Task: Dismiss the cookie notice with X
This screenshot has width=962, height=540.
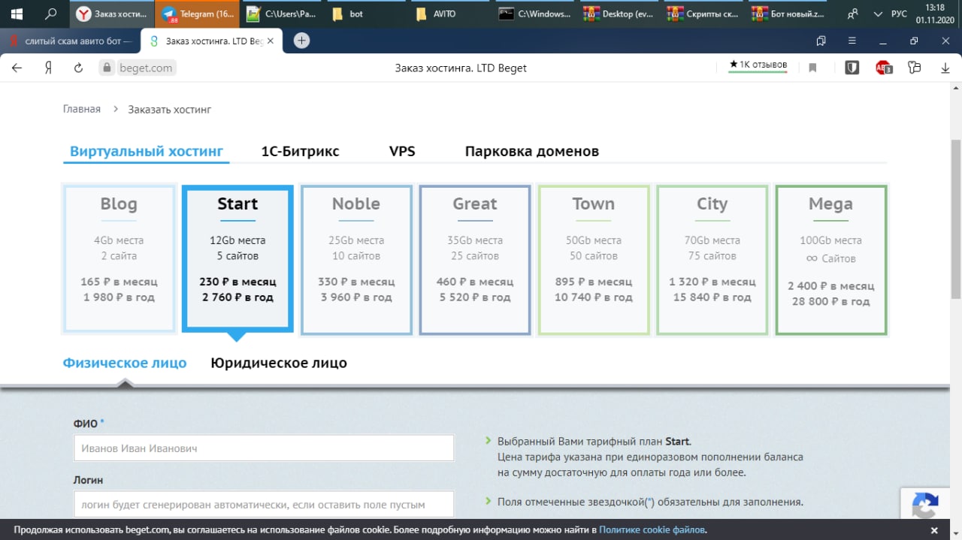Action: click(x=934, y=530)
